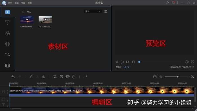This screenshot has height=111, width=197.
Task: Toggle the lock on the overlay track
Action: coord(7,101)
